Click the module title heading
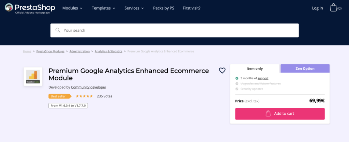349x142 pixels. pos(128,75)
